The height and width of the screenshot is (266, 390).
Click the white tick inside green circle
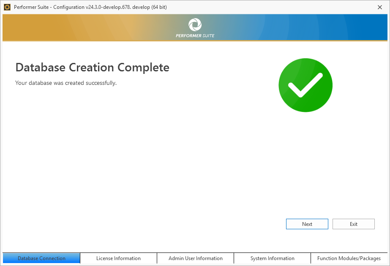point(305,85)
